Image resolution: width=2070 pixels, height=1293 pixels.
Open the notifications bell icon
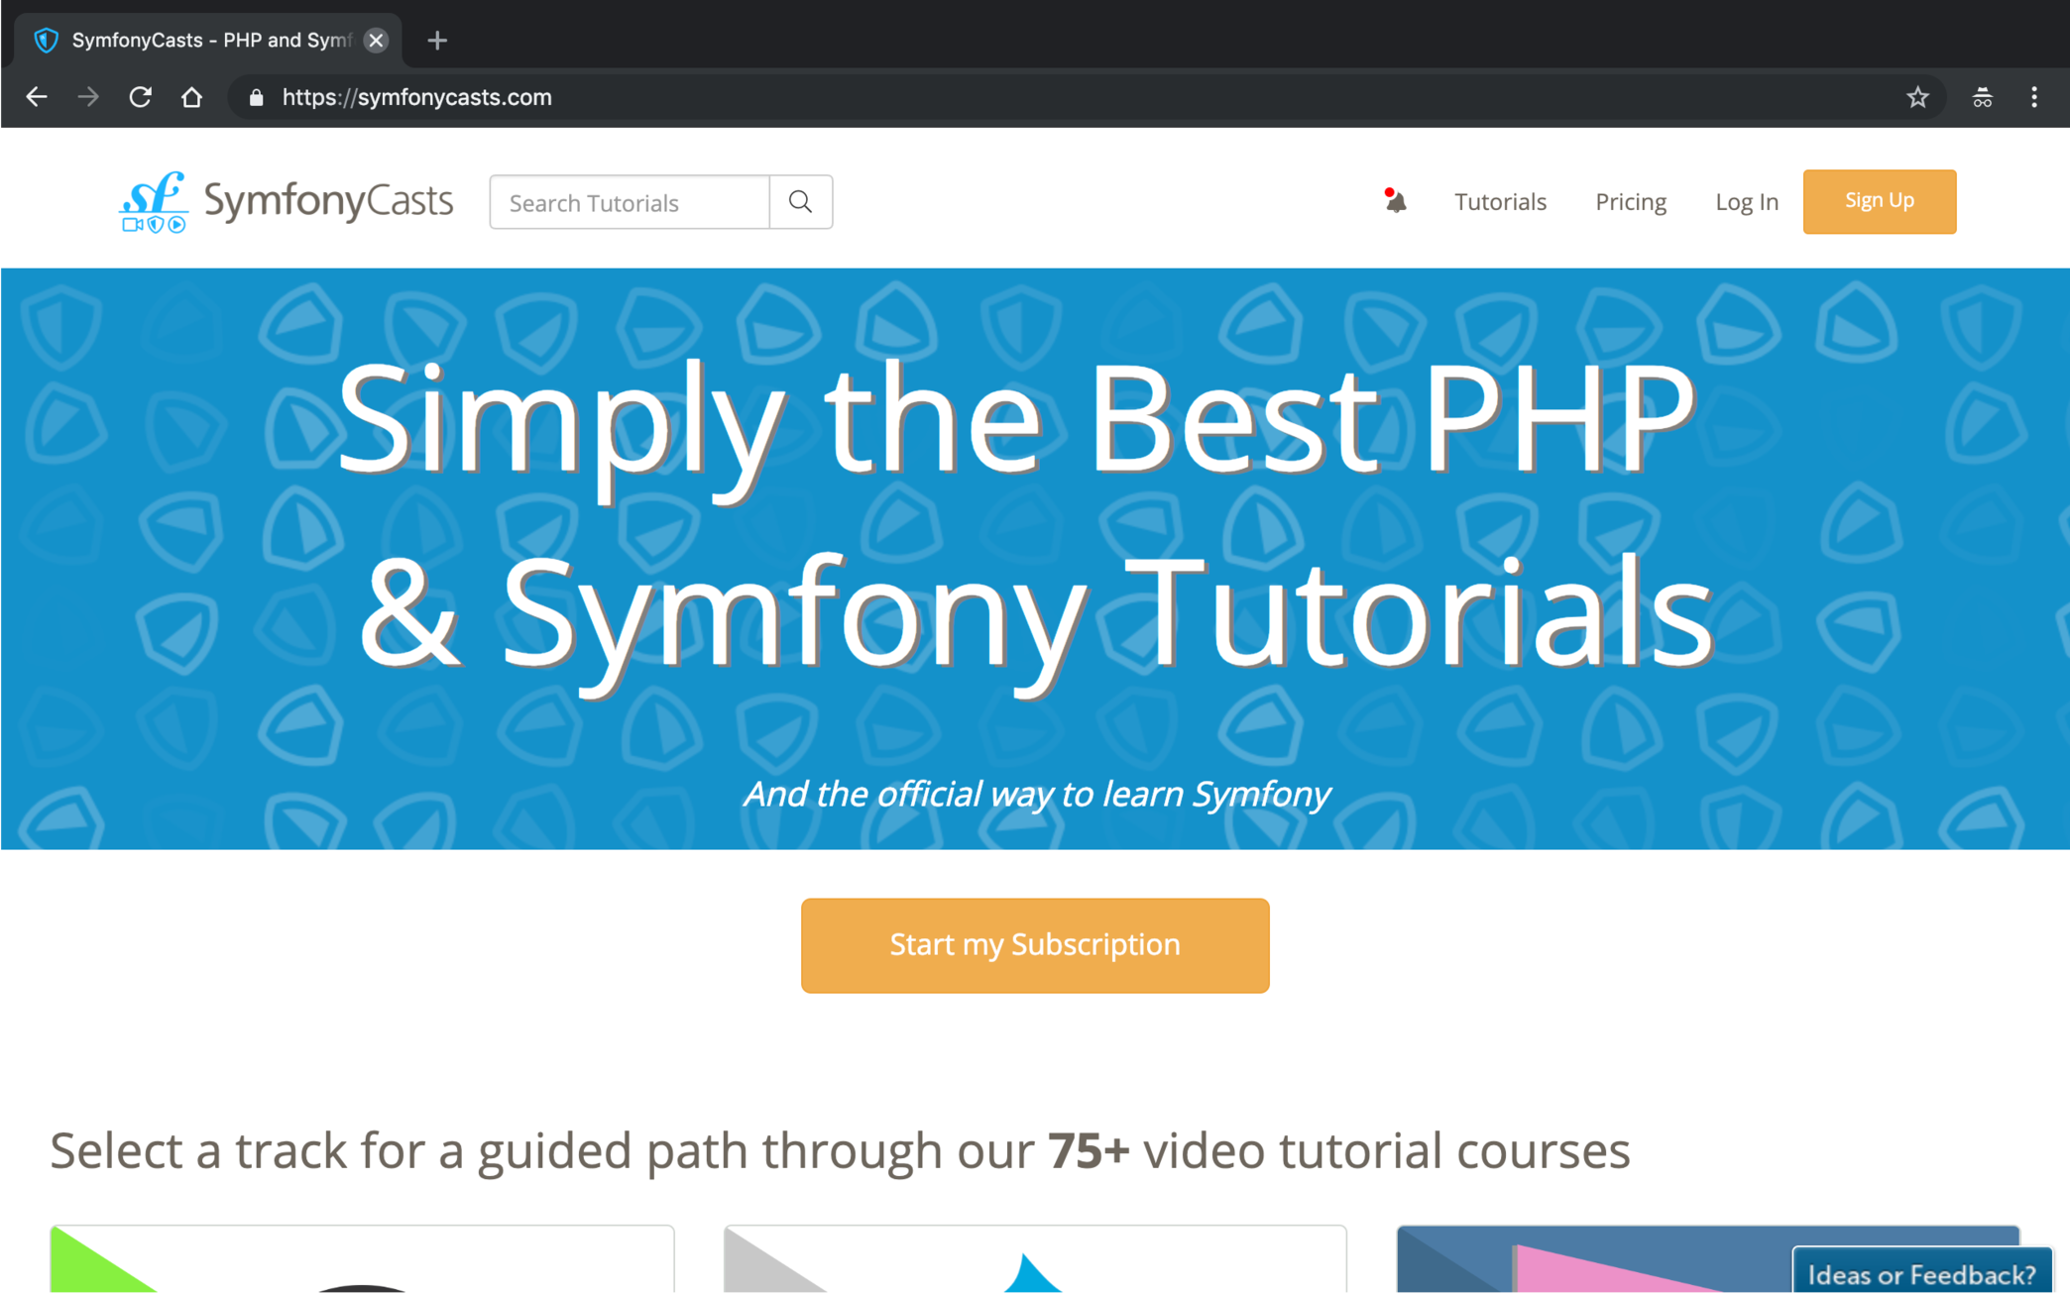click(1395, 202)
